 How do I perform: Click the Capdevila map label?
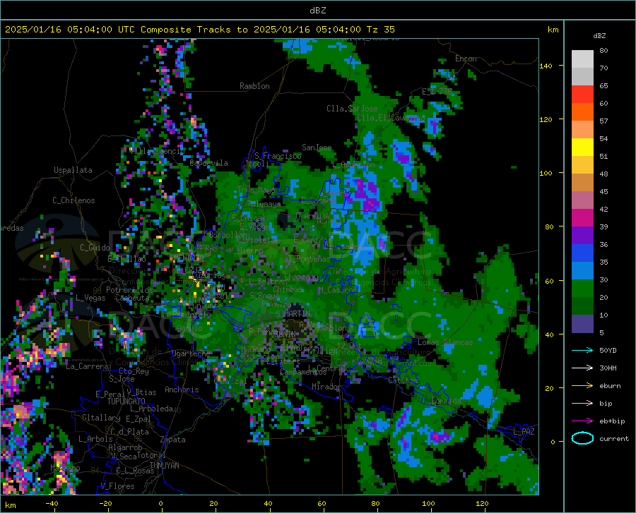pos(208,163)
